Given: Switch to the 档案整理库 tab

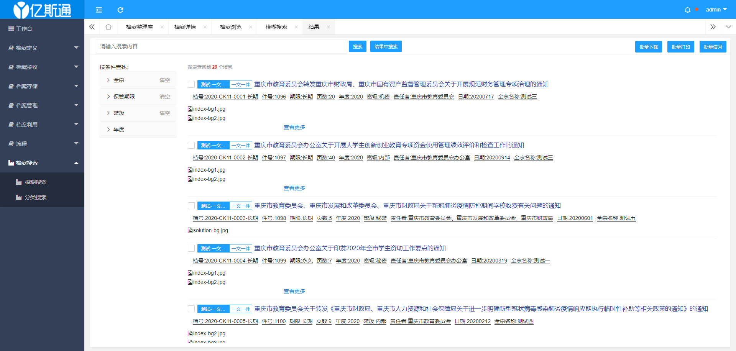Looking at the screenshot, I should point(140,27).
